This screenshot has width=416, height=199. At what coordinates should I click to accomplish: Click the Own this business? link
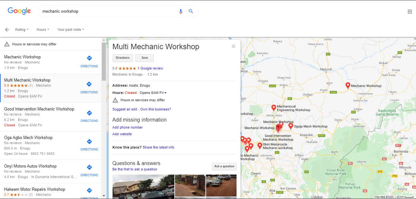click(156, 109)
